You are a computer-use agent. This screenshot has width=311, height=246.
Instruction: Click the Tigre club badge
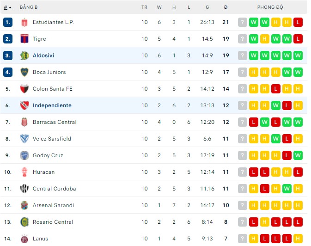(24, 39)
